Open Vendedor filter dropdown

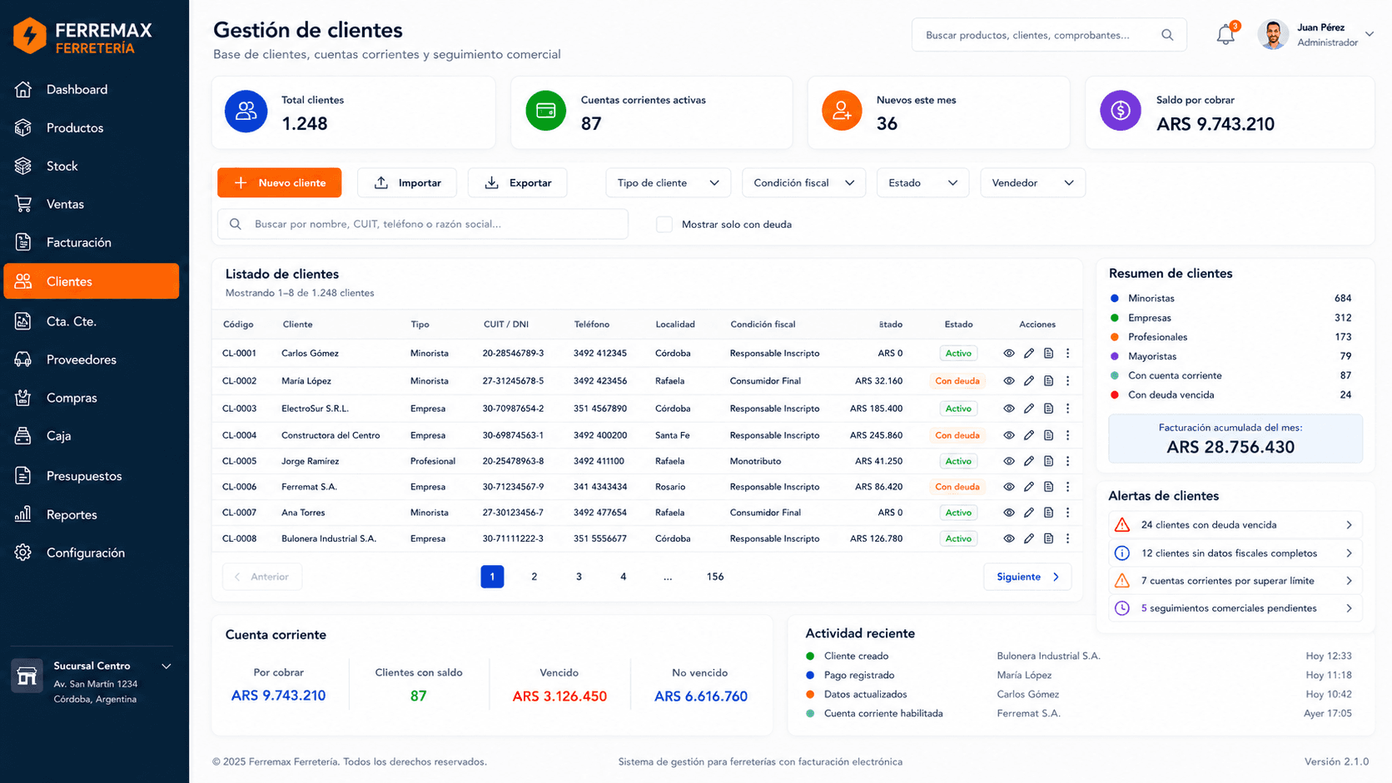pyautogui.click(x=1032, y=183)
